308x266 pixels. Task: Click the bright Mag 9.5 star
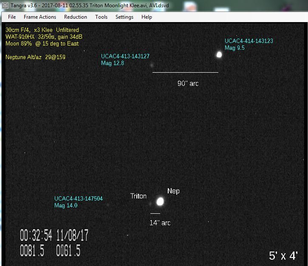click(x=219, y=54)
